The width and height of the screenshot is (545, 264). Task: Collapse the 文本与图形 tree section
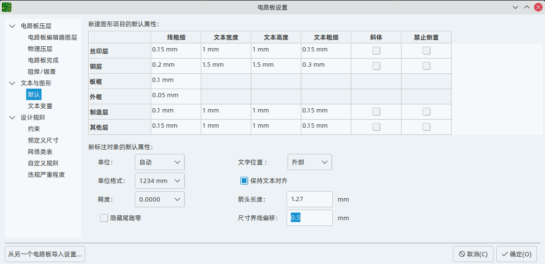[x=12, y=83]
